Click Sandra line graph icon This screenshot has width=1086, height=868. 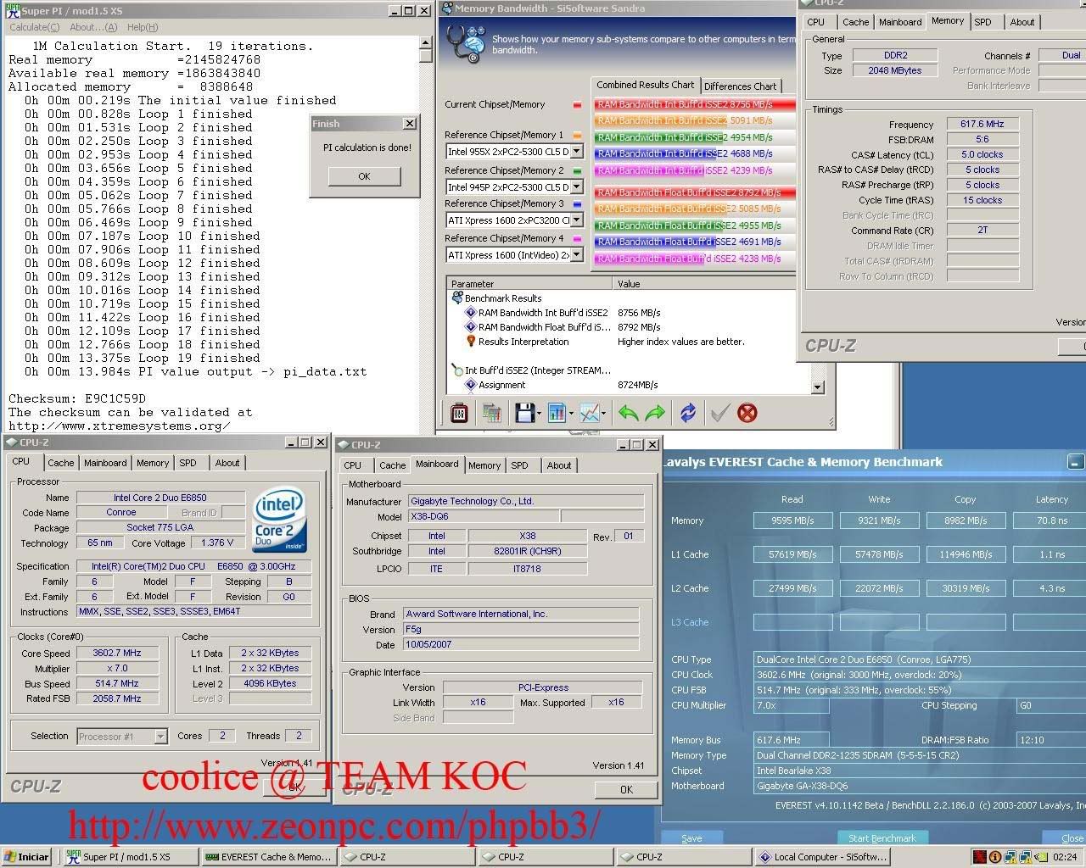[590, 413]
